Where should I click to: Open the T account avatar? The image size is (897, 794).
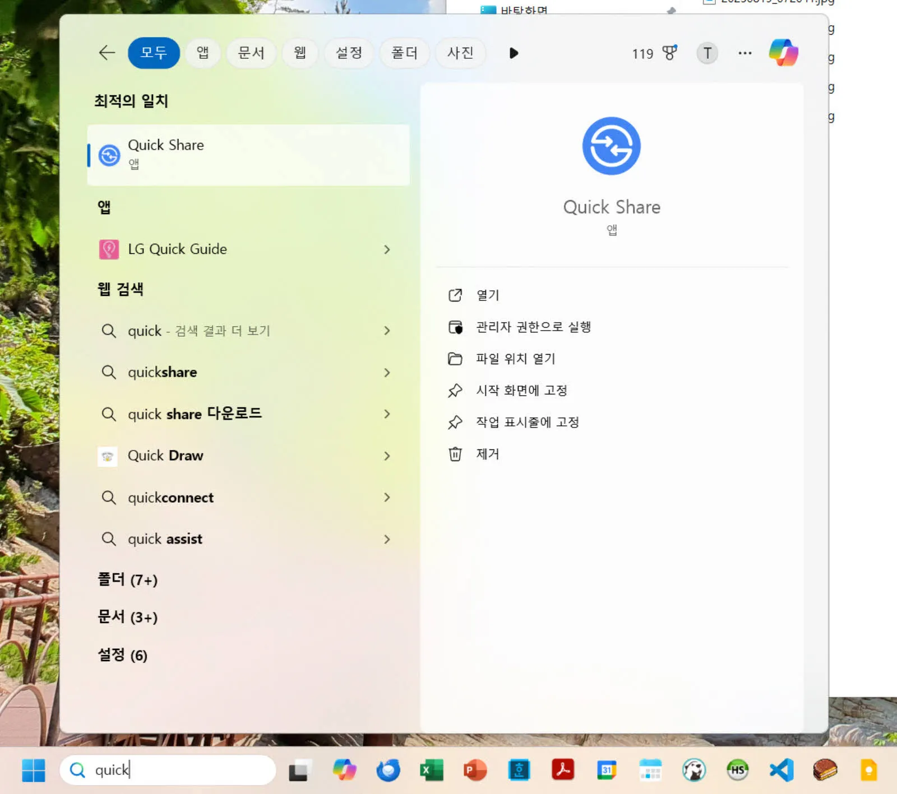(x=707, y=53)
